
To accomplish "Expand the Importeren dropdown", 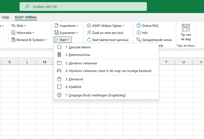I will [78, 26].
